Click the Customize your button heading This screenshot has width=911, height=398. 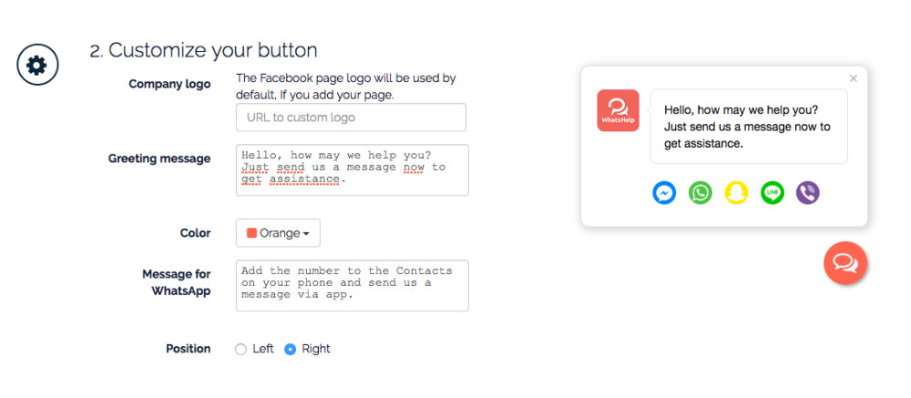tap(203, 50)
